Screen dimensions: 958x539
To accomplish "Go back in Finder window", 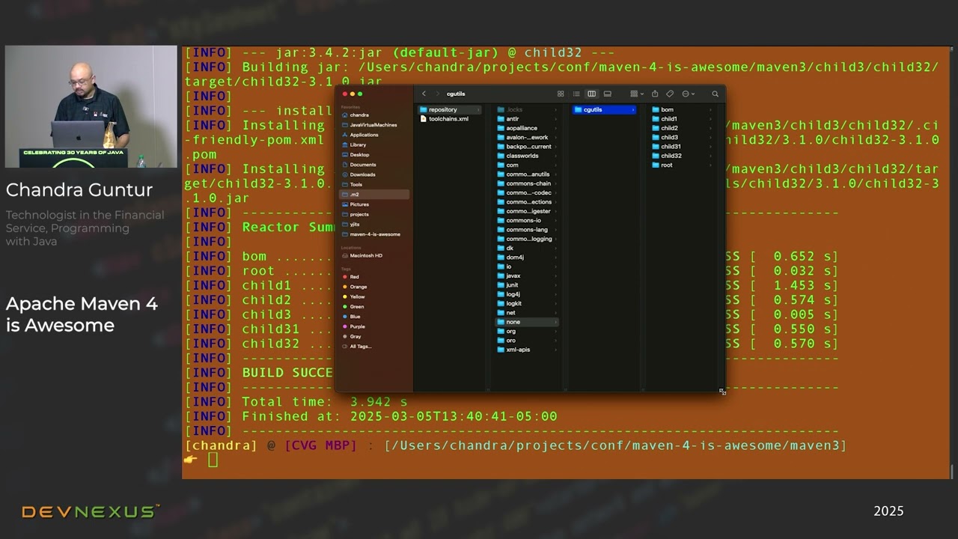I will point(424,94).
